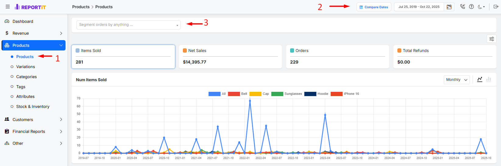Select the Net Sales metric card
Viewport: 501px width, 166px height.
pos(230,57)
